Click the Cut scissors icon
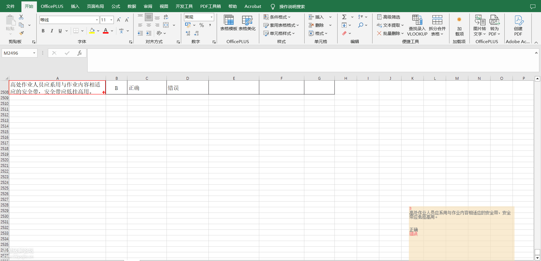Viewport: 541px width, 261px height. pos(21,17)
